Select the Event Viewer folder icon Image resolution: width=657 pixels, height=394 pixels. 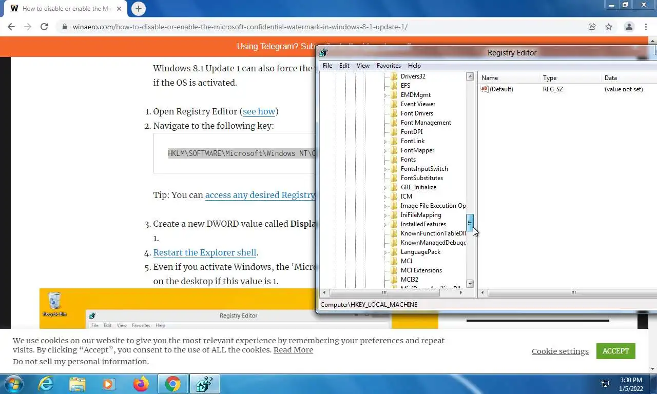point(394,104)
